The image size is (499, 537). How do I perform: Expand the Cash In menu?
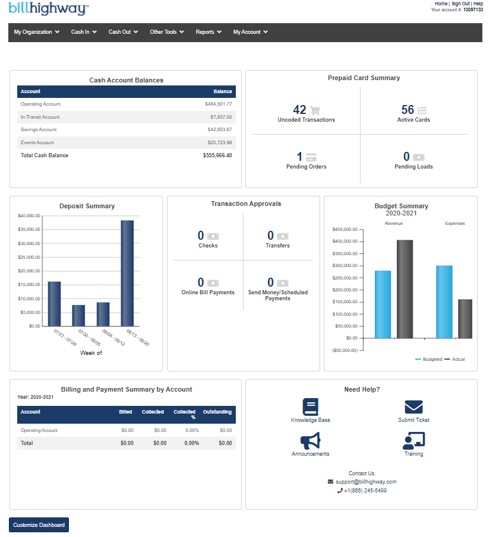click(x=83, y=32)
